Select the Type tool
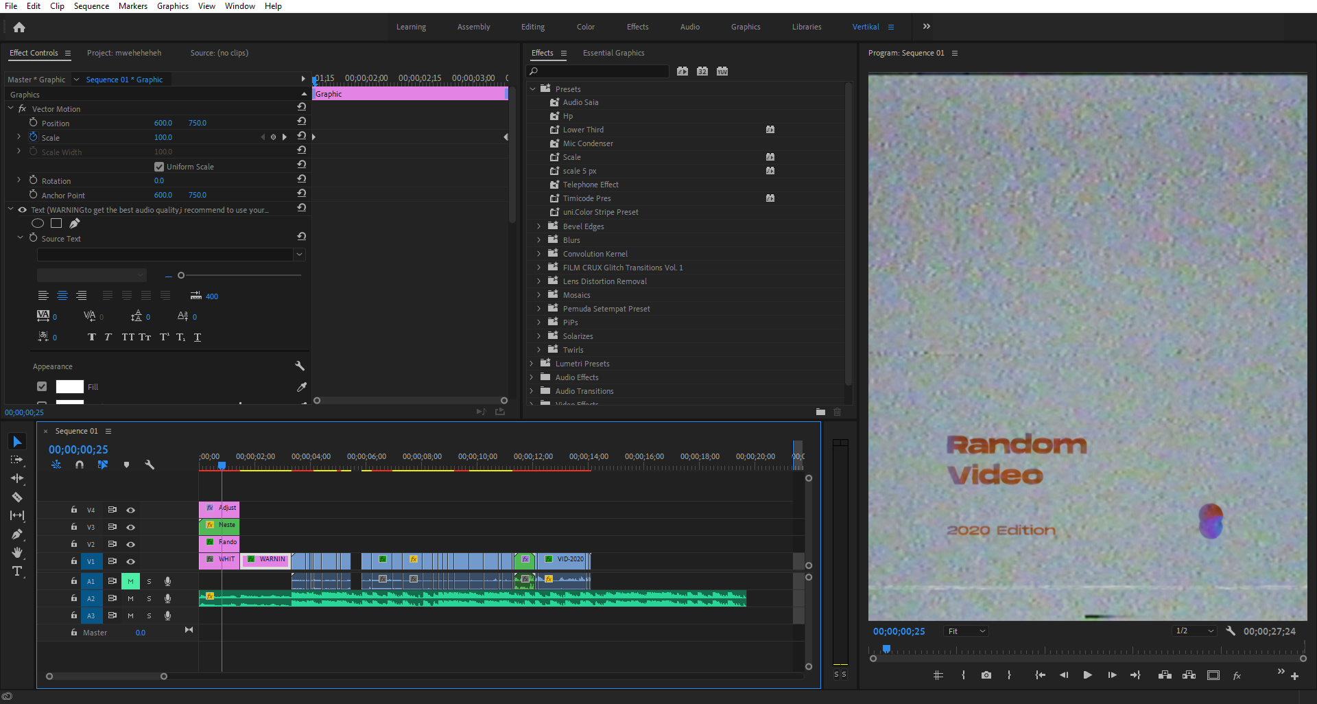 (x=17, y=571)
